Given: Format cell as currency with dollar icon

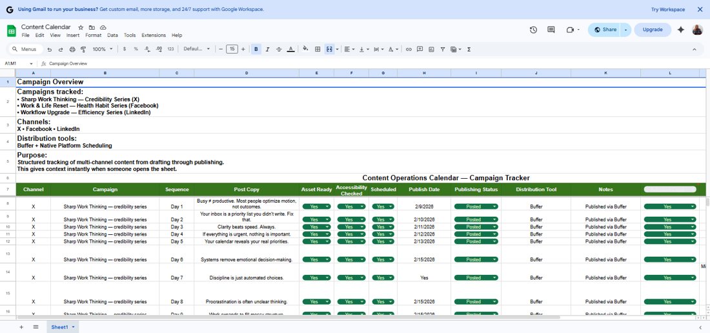Looking at the screenshot, I should tap(125, 49).
